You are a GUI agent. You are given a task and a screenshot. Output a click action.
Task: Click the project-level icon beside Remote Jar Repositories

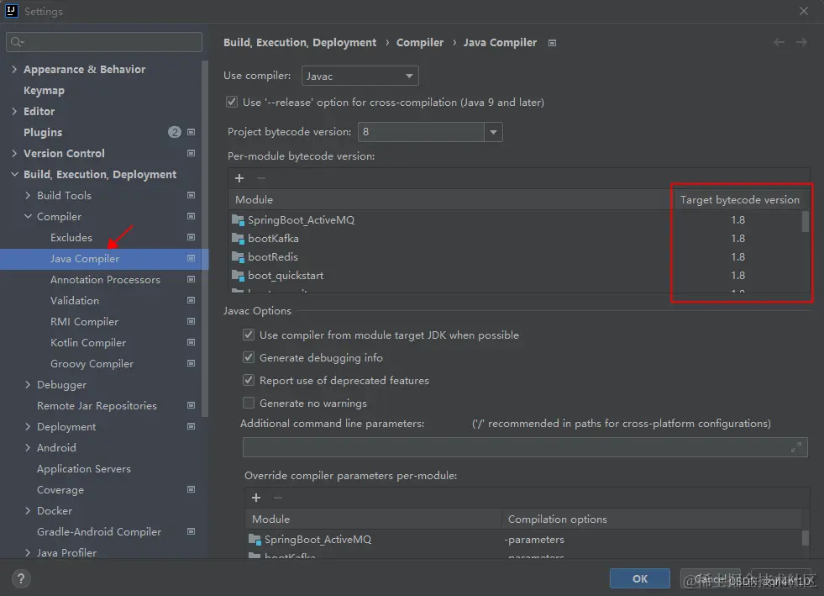point(191,405)
